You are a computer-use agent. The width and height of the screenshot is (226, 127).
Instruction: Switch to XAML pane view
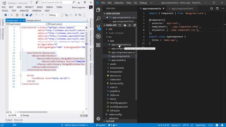12,115
